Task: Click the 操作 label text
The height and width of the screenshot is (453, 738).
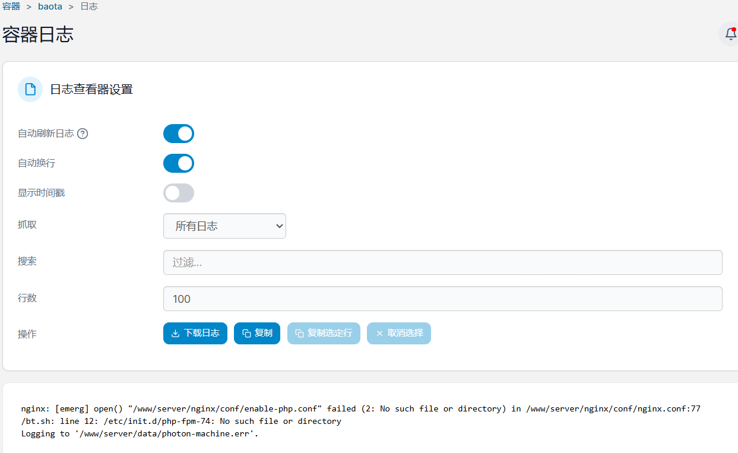Action: coord(27,334)
